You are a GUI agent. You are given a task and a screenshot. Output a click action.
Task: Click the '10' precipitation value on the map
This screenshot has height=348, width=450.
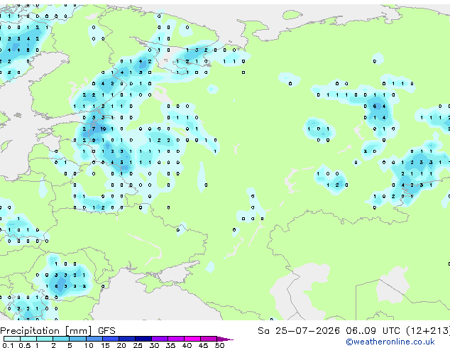[x=103, y=129]
